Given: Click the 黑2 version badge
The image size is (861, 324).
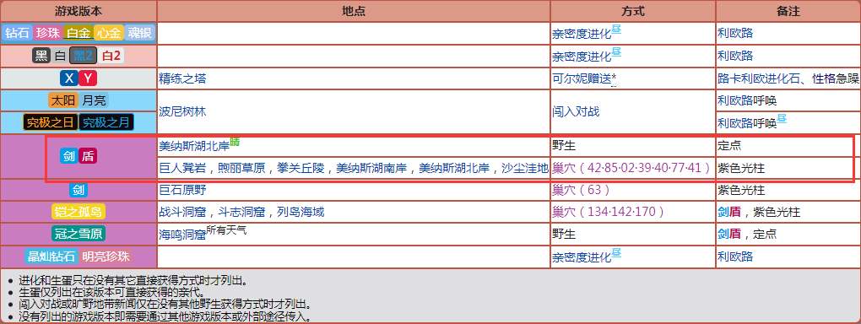Looking at the screenshot, I should (83, 56).
